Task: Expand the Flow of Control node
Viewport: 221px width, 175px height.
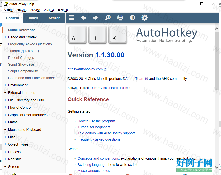Action: tap(5, 107)
